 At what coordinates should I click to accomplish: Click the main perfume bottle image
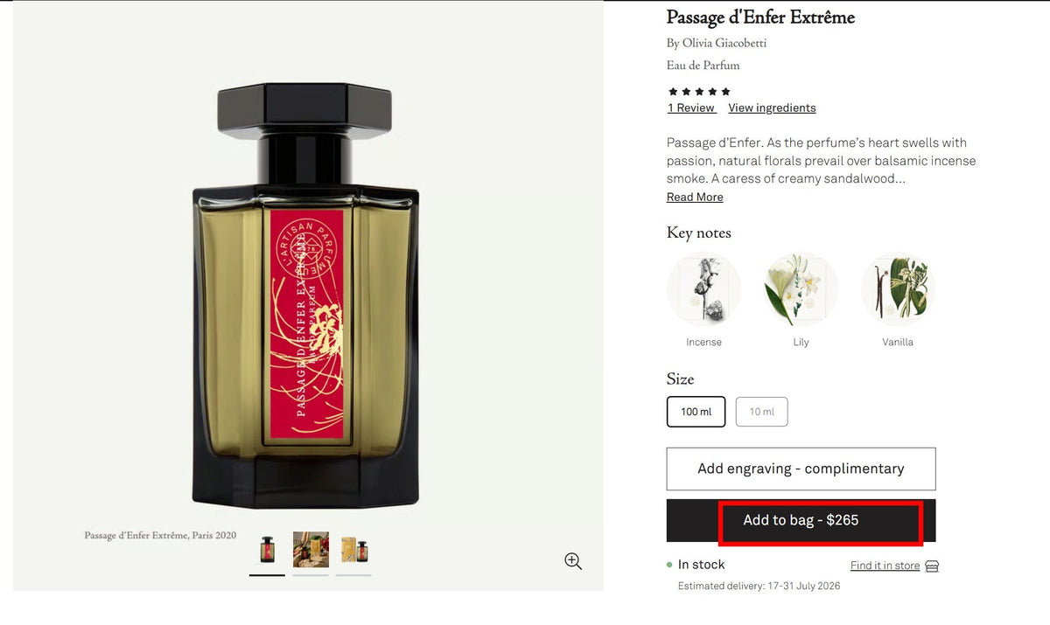tap(305, 295)
